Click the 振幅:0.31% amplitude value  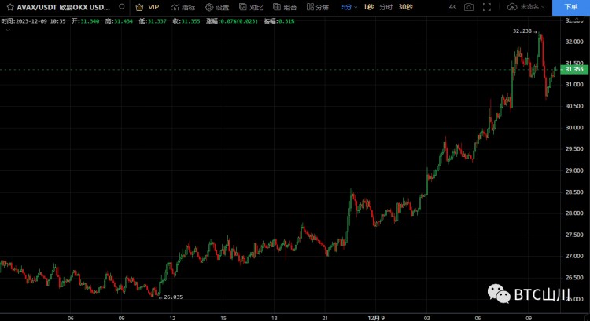point(278,21)
